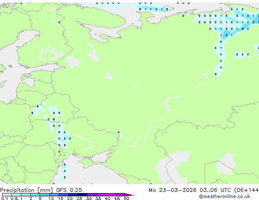259x200 pixels.
Task: Click the '35' legend scale value
Action: 98,198
